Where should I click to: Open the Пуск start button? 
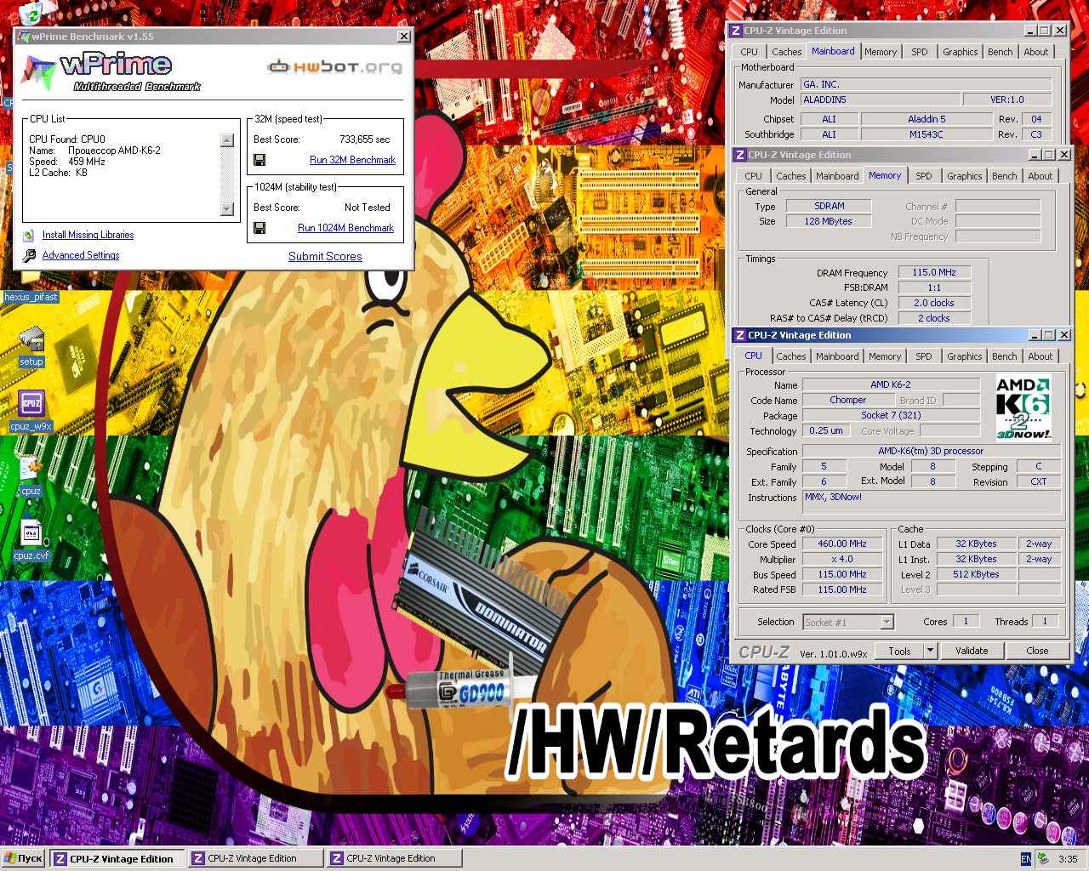(x=24, y=859)
